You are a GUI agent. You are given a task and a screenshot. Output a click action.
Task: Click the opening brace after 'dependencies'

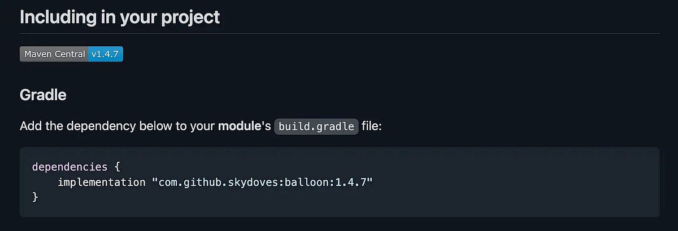(117, 167)
